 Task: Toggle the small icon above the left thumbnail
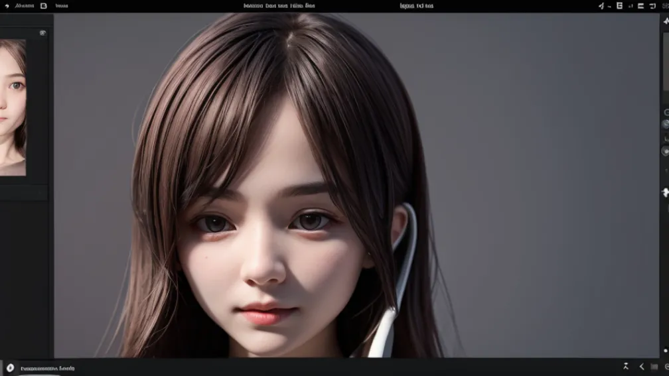pos(43,32)
